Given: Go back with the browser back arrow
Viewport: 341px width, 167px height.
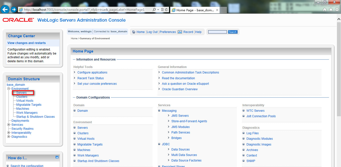Looking at the screenshot, I should tap(5, 9).
